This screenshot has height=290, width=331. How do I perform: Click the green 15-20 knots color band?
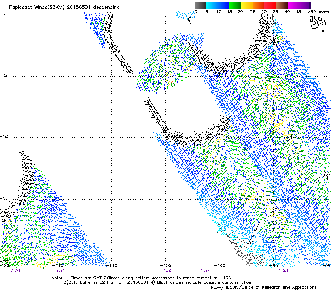coord(235,5)
